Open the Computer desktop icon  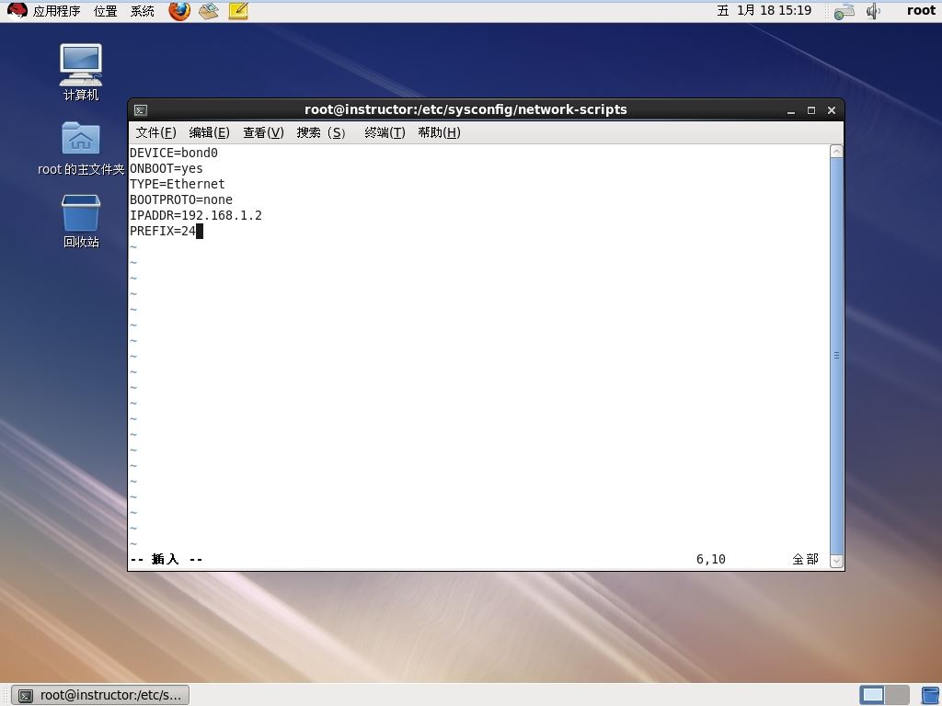coord(81,73)
